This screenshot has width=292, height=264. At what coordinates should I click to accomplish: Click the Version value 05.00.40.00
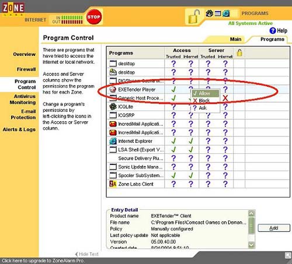(x=164, y=242)
